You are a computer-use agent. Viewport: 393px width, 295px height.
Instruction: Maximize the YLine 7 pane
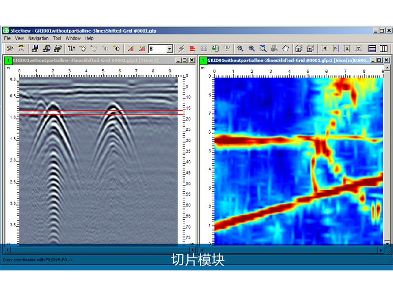185,60
